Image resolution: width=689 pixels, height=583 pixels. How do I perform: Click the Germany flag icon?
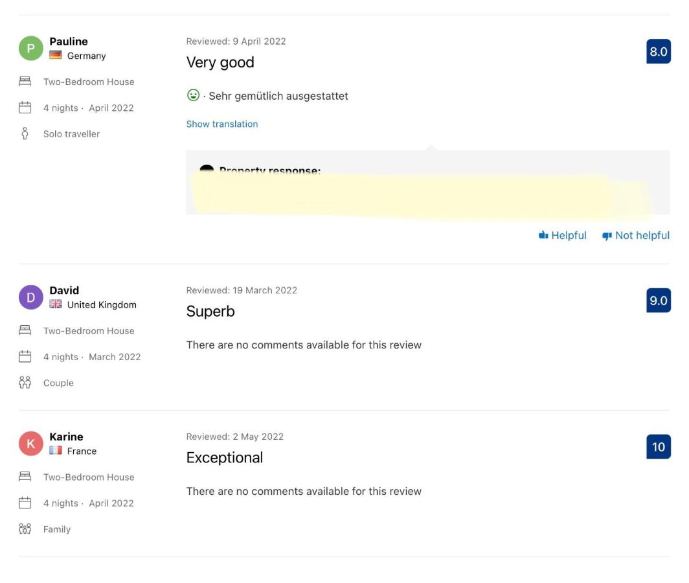[x=56, y=56]
